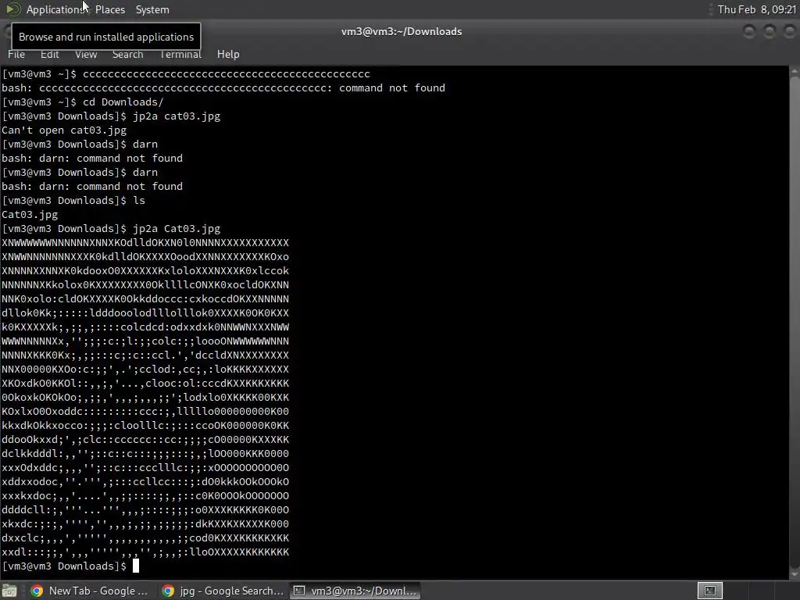Open the terminal Edit menu
The width and height of the screenshot is (800, 600).
coord(49,54)
